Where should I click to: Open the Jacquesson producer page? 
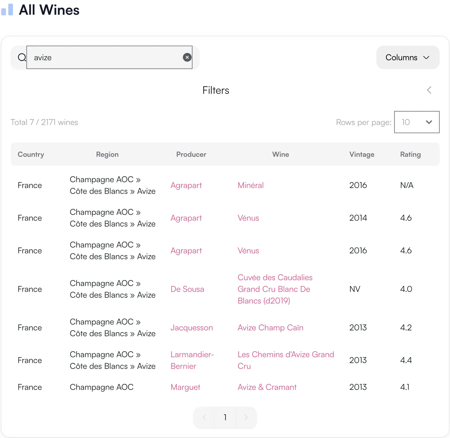tap(192, 328)
